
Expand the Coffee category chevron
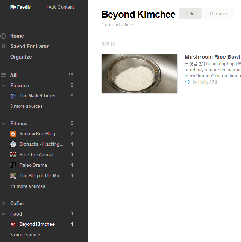[3, 203]
